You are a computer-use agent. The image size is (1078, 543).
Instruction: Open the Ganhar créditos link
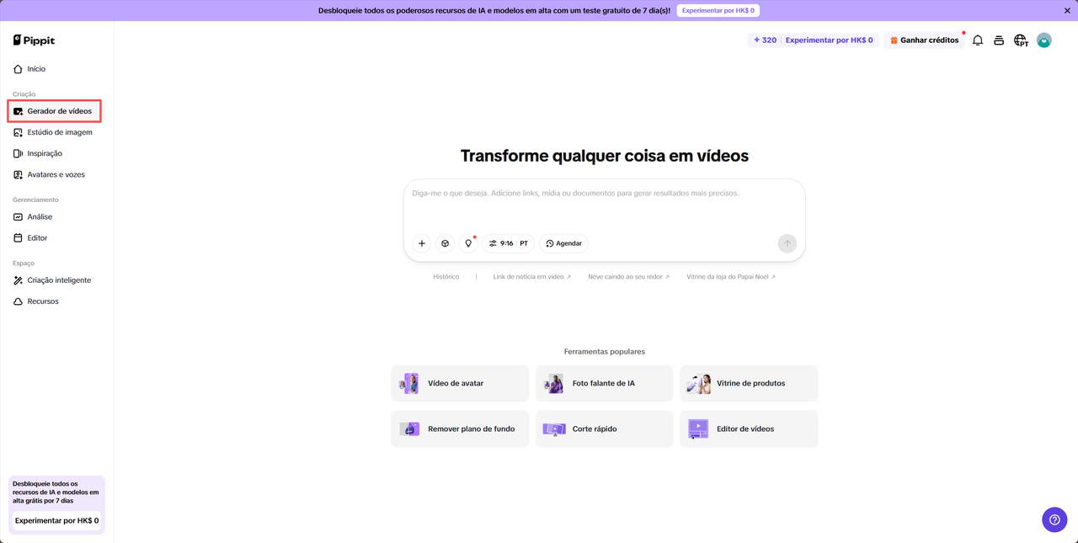(924, 40)
